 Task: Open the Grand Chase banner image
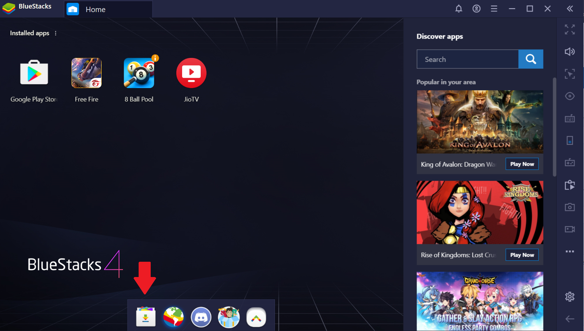(480, 301)
